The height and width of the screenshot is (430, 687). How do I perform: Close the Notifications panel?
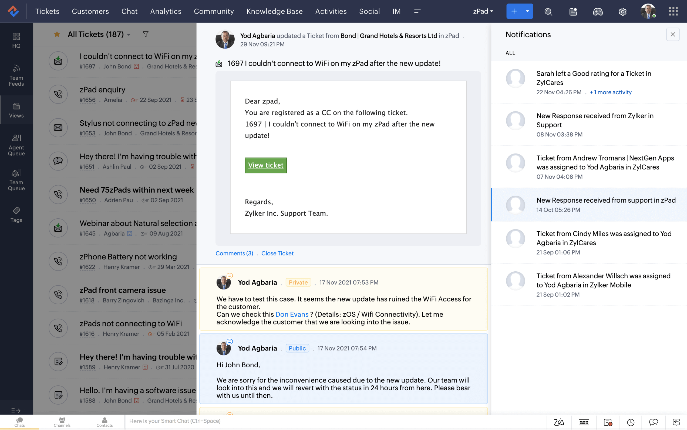pyautogui.click(x=672, y=34)
